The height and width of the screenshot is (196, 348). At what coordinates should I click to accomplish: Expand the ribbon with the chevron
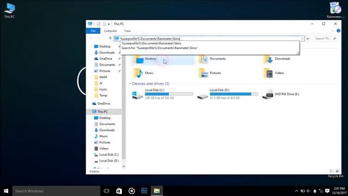(333, 30)
